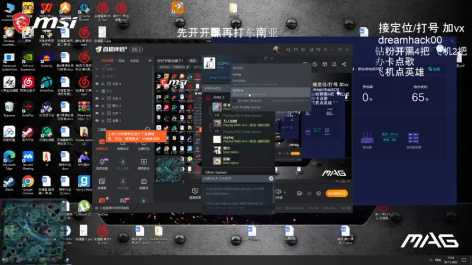Add a new scene with plus button

point(150,61)
